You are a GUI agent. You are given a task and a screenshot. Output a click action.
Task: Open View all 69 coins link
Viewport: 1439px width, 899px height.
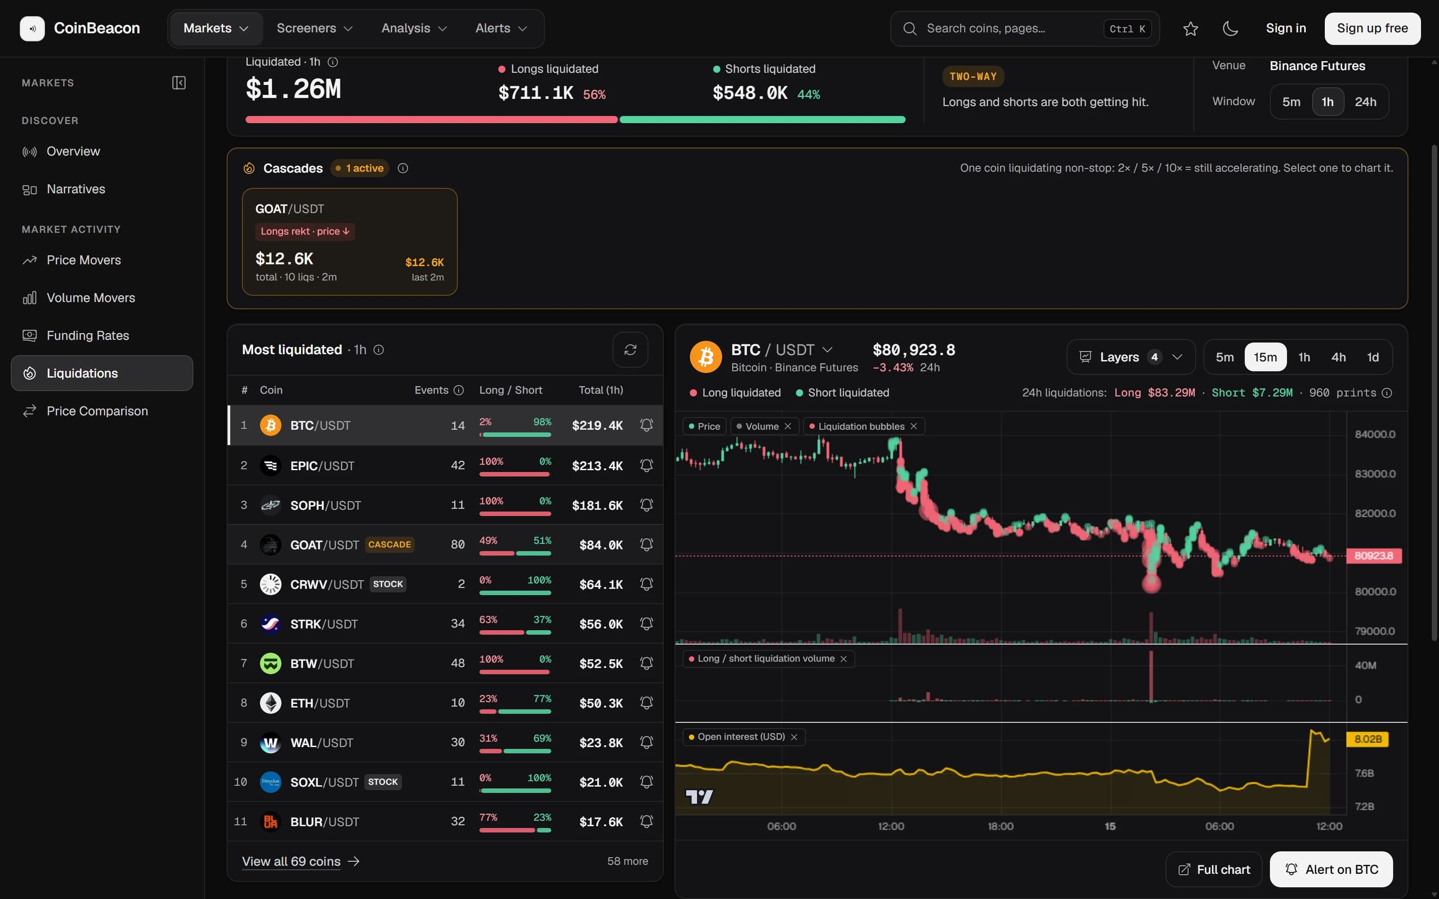[x=301, y=862]
